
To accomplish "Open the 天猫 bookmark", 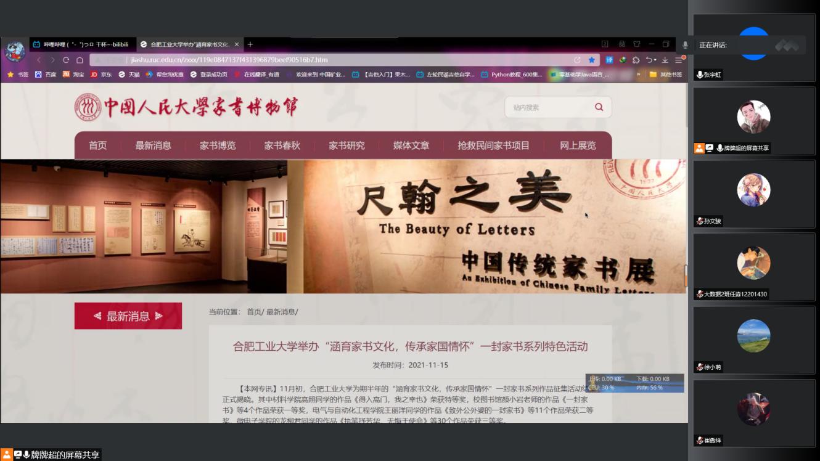I will [x=129, y=75].
